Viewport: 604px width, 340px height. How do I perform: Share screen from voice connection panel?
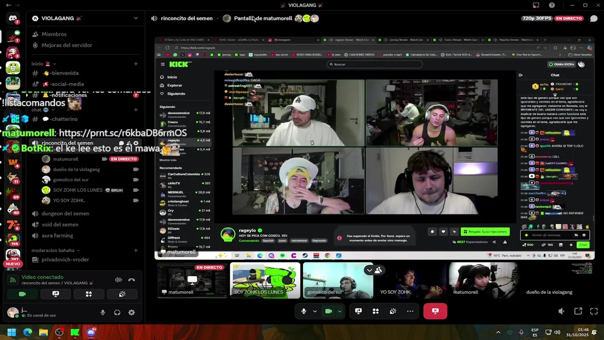55,294
